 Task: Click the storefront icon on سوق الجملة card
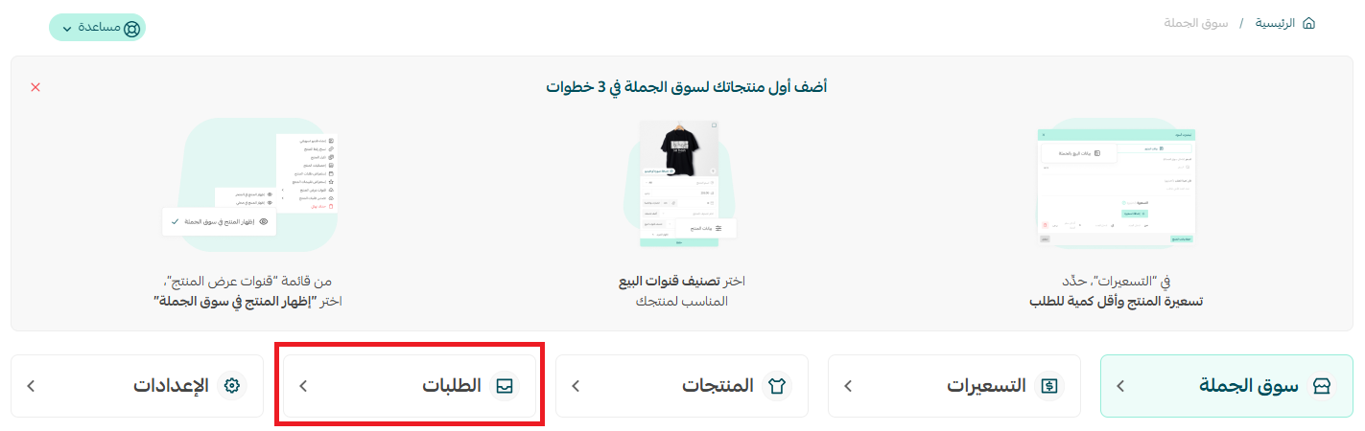tap(1322, 386)
